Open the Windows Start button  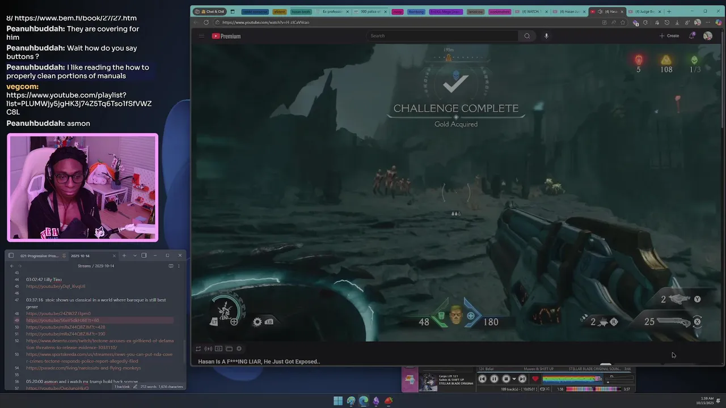coord(338,401)
